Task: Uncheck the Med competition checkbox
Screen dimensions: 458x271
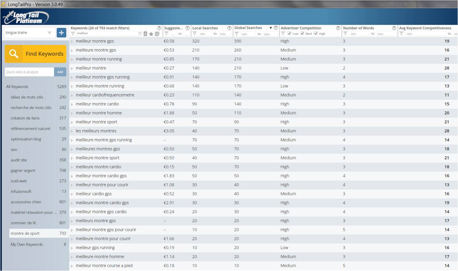Action: [x=302, y=34]
